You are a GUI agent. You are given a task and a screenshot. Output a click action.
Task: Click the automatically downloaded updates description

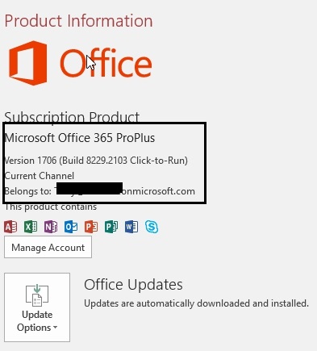click(197, 303)
